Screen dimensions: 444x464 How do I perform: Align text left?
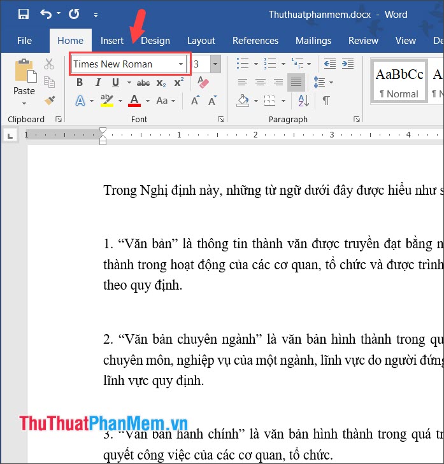pyautogui.click(x=242, y=82)
